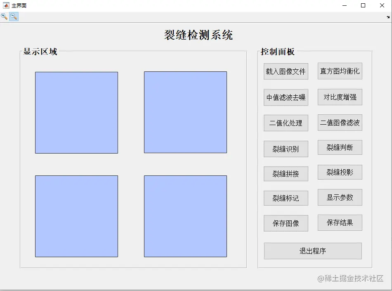
Task: Click the toolbar dock arrow at top right
Action: coord(388,17)
